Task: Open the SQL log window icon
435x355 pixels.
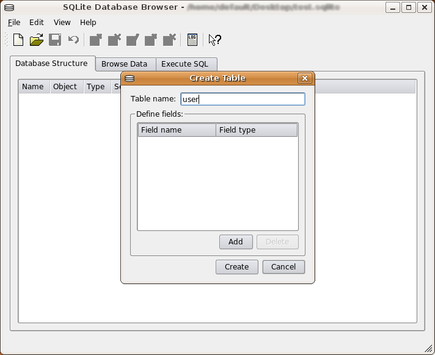Action: 192,40
